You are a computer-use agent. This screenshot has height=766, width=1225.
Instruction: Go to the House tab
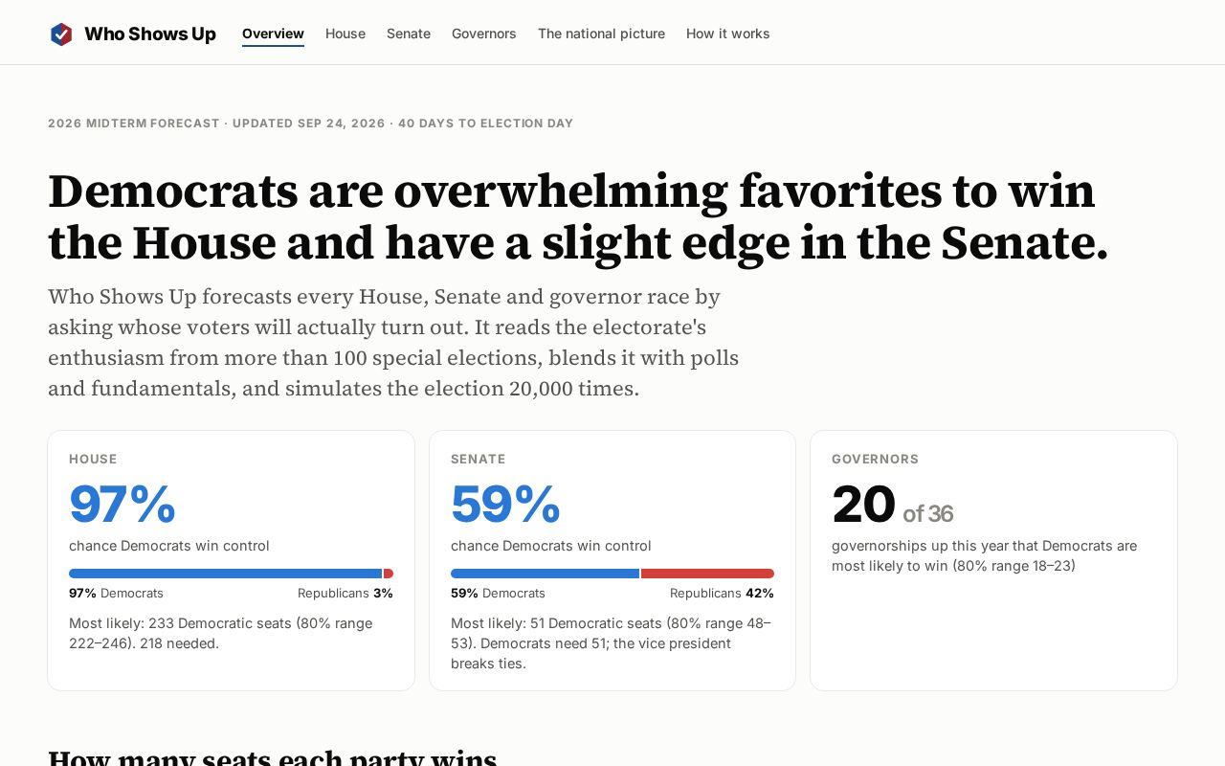(345, 34)
